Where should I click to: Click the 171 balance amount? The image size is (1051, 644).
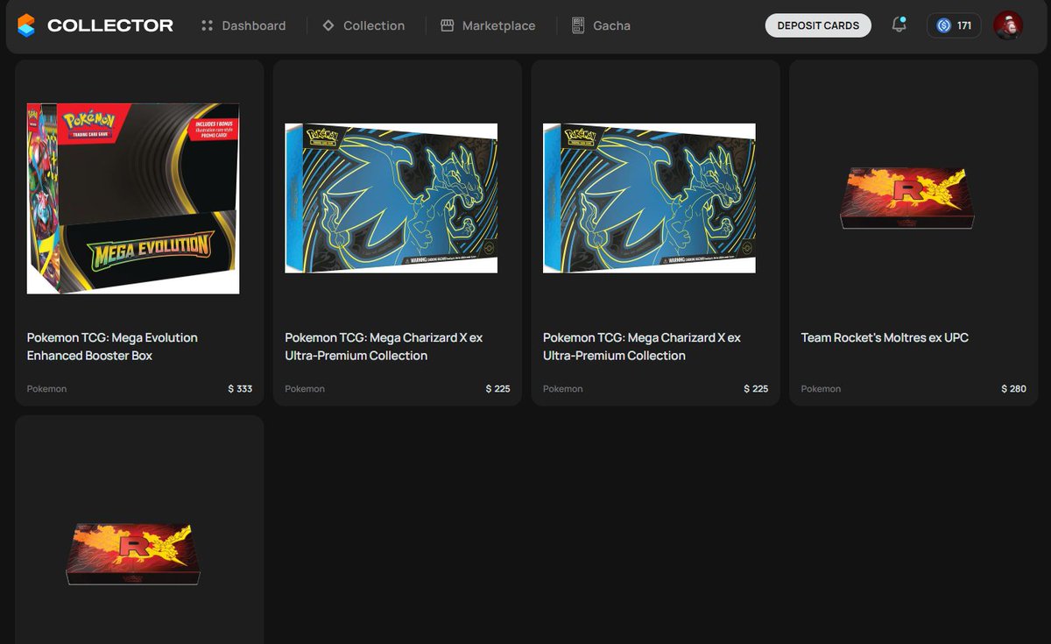[964, 25]
